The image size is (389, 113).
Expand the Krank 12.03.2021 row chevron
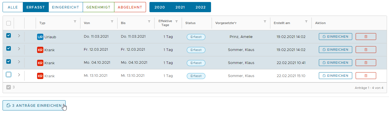(x=19, y=49)
